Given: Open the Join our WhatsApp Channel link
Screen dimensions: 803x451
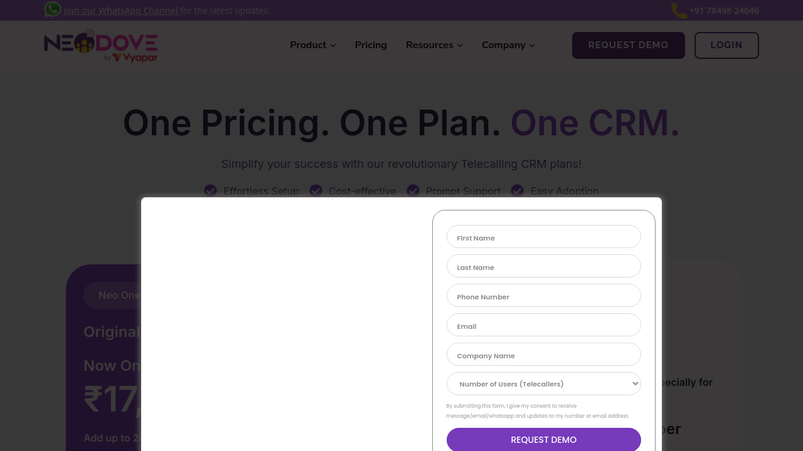Looking at the screenshot, I should 121,11.
